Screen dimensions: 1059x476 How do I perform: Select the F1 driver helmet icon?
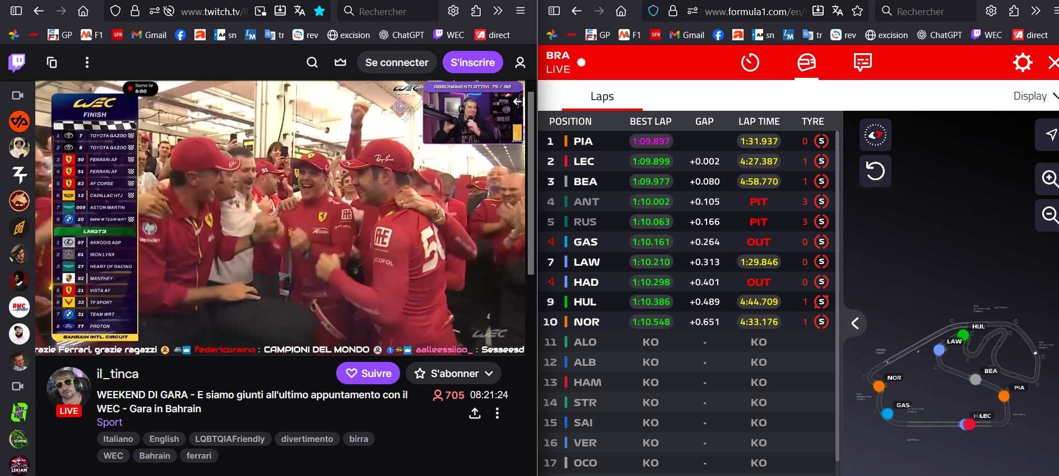click(806, 62)
